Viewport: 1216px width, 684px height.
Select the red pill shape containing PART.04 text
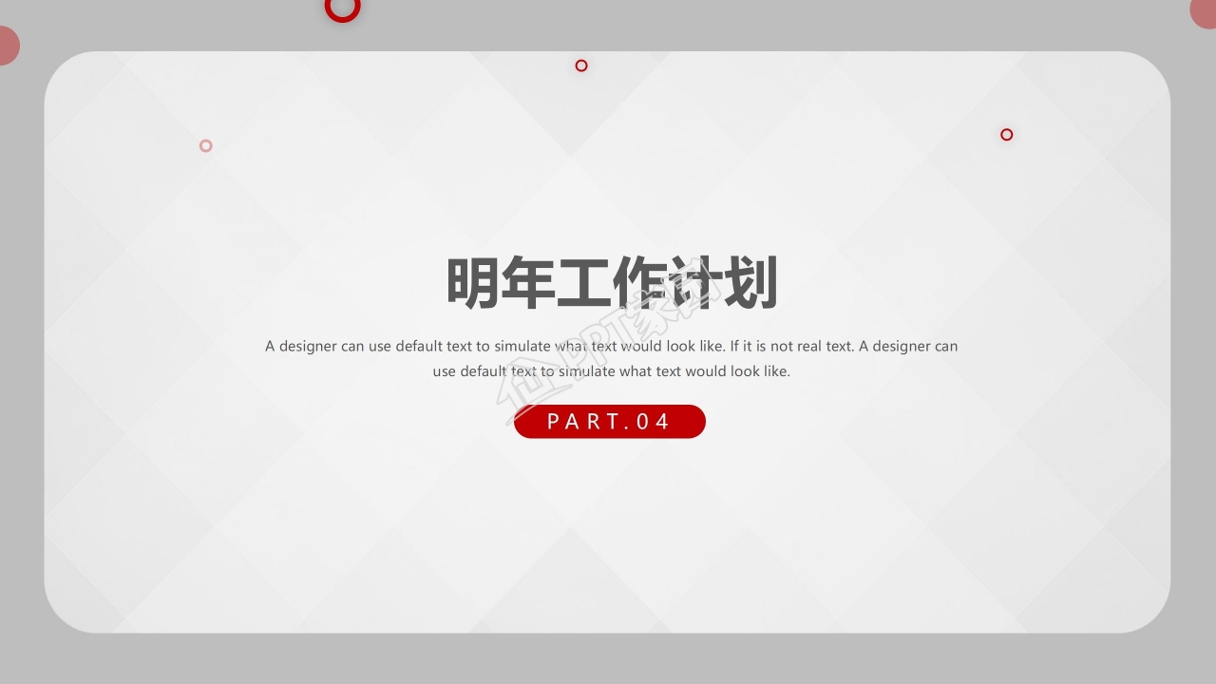tap(610, 422)
